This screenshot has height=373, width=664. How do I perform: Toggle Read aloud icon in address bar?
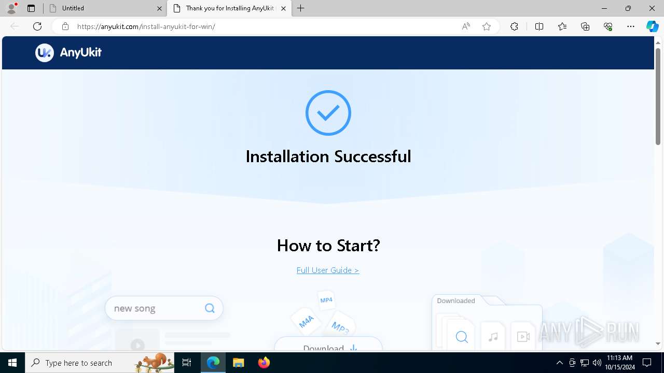(466, 26)
